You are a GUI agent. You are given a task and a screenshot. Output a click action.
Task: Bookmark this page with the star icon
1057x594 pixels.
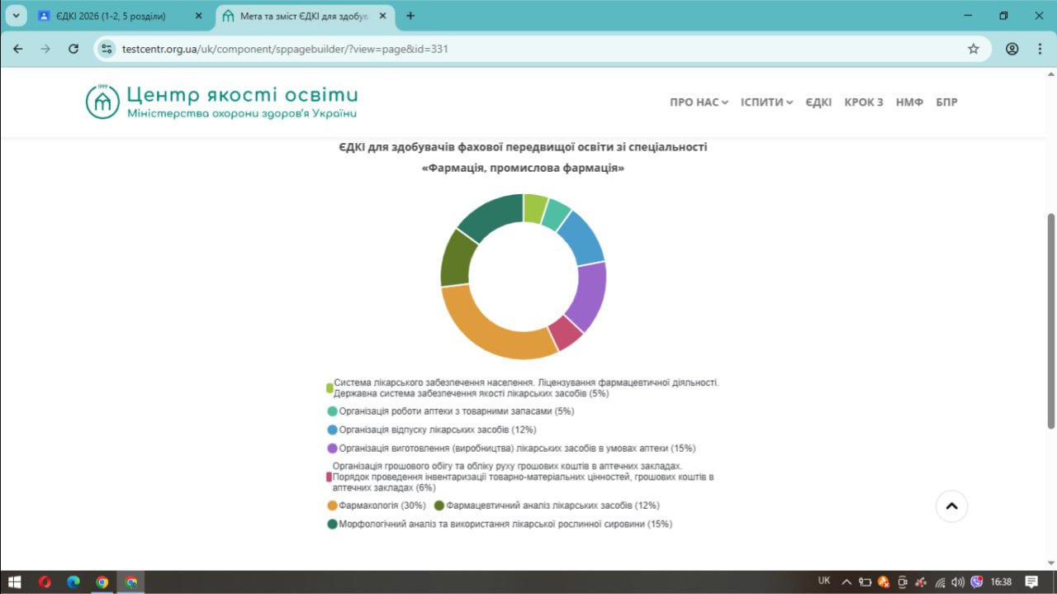974,49
